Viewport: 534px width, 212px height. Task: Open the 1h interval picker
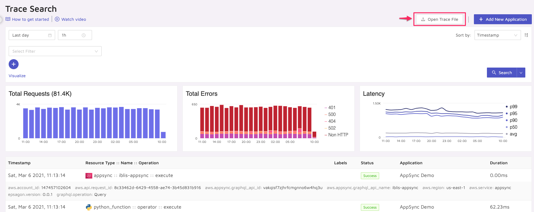pyautogui.click(x=75, y=35)
